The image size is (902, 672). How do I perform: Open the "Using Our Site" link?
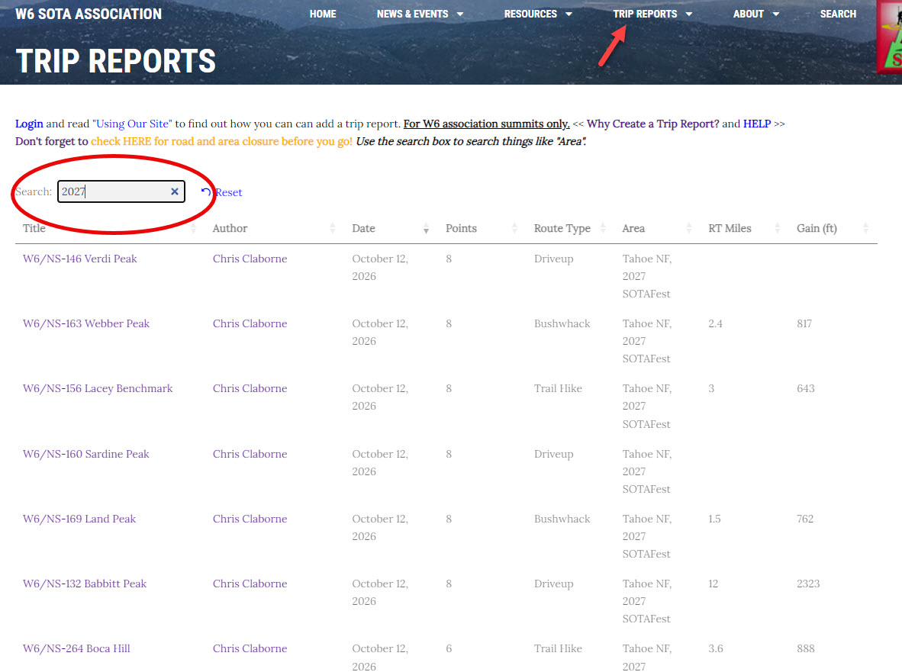point(132,124)
